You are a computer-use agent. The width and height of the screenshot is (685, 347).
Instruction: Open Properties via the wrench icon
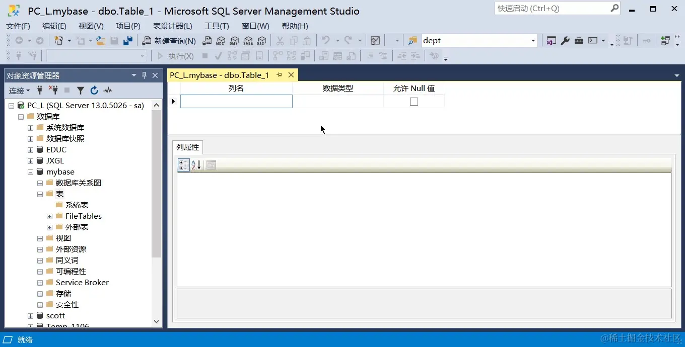[565, 41]
